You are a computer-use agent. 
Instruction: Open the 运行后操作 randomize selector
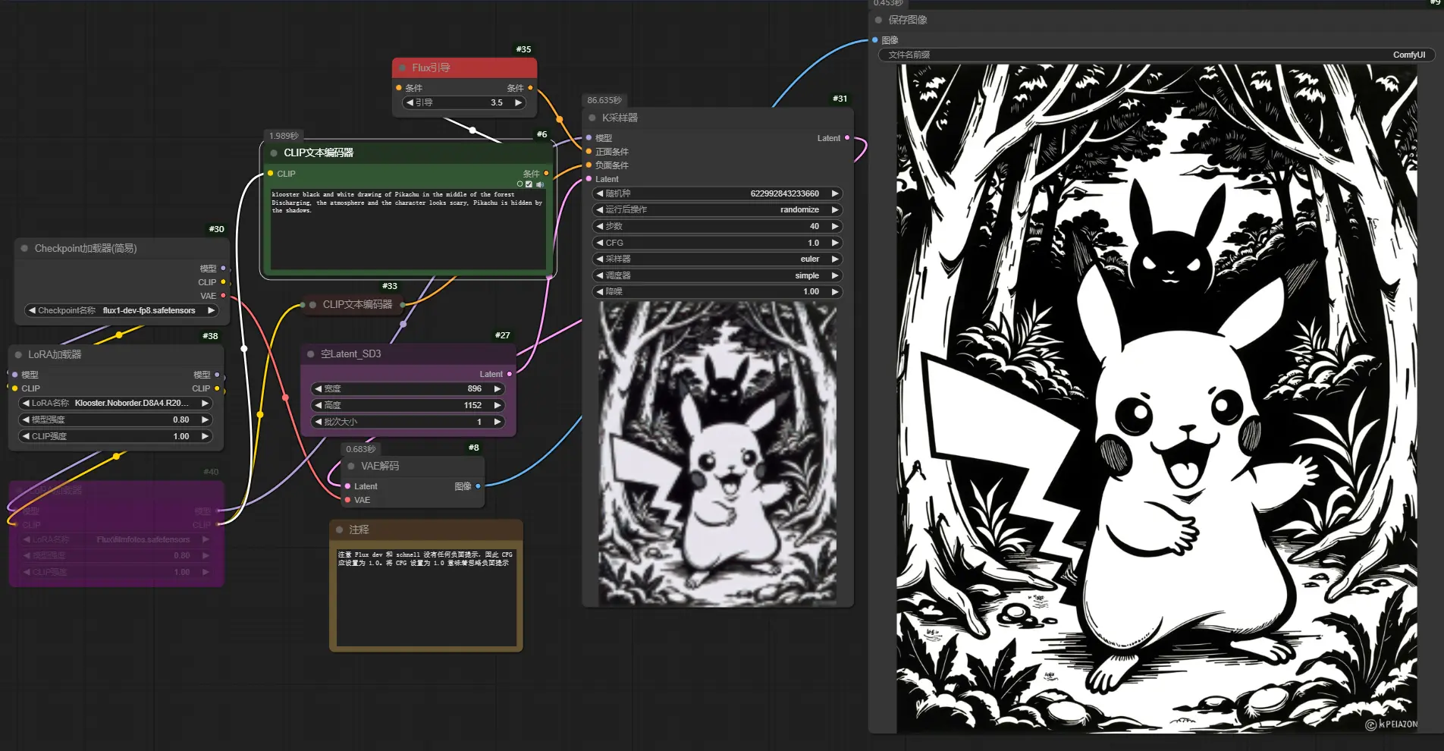pos(717,209)
